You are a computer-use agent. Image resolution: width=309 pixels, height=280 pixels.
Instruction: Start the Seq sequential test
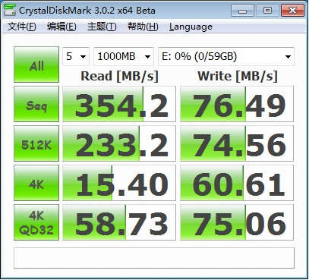(x=36, y=104)
